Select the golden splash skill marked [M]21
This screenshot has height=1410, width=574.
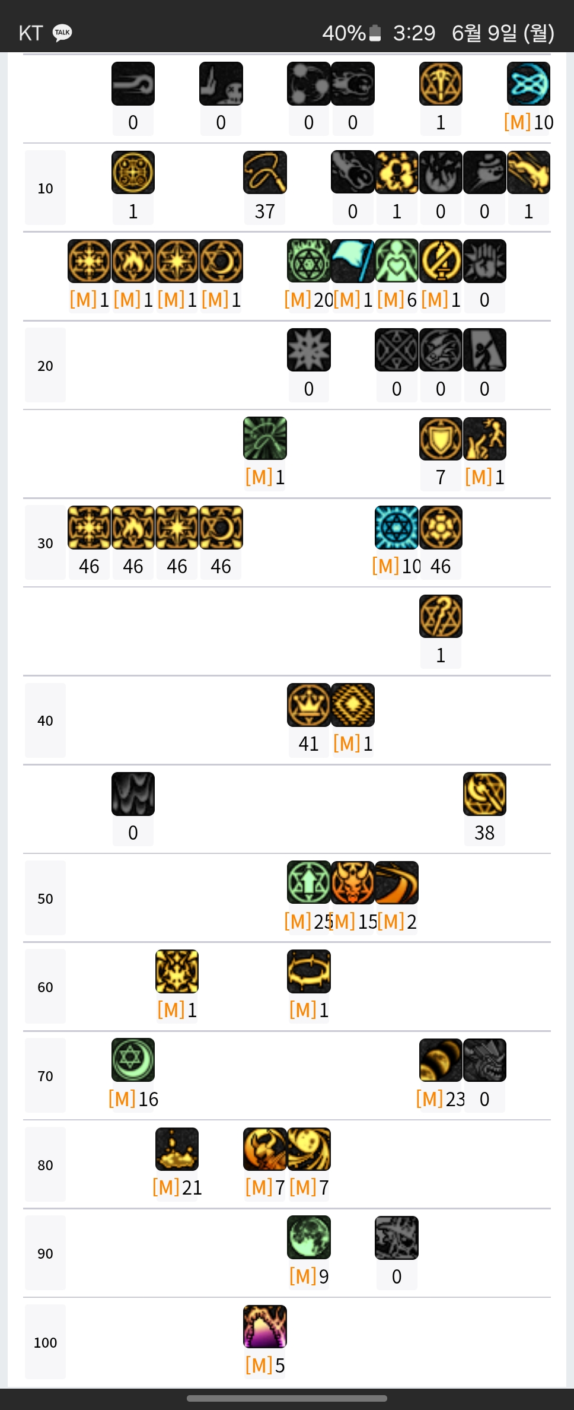177,1149
